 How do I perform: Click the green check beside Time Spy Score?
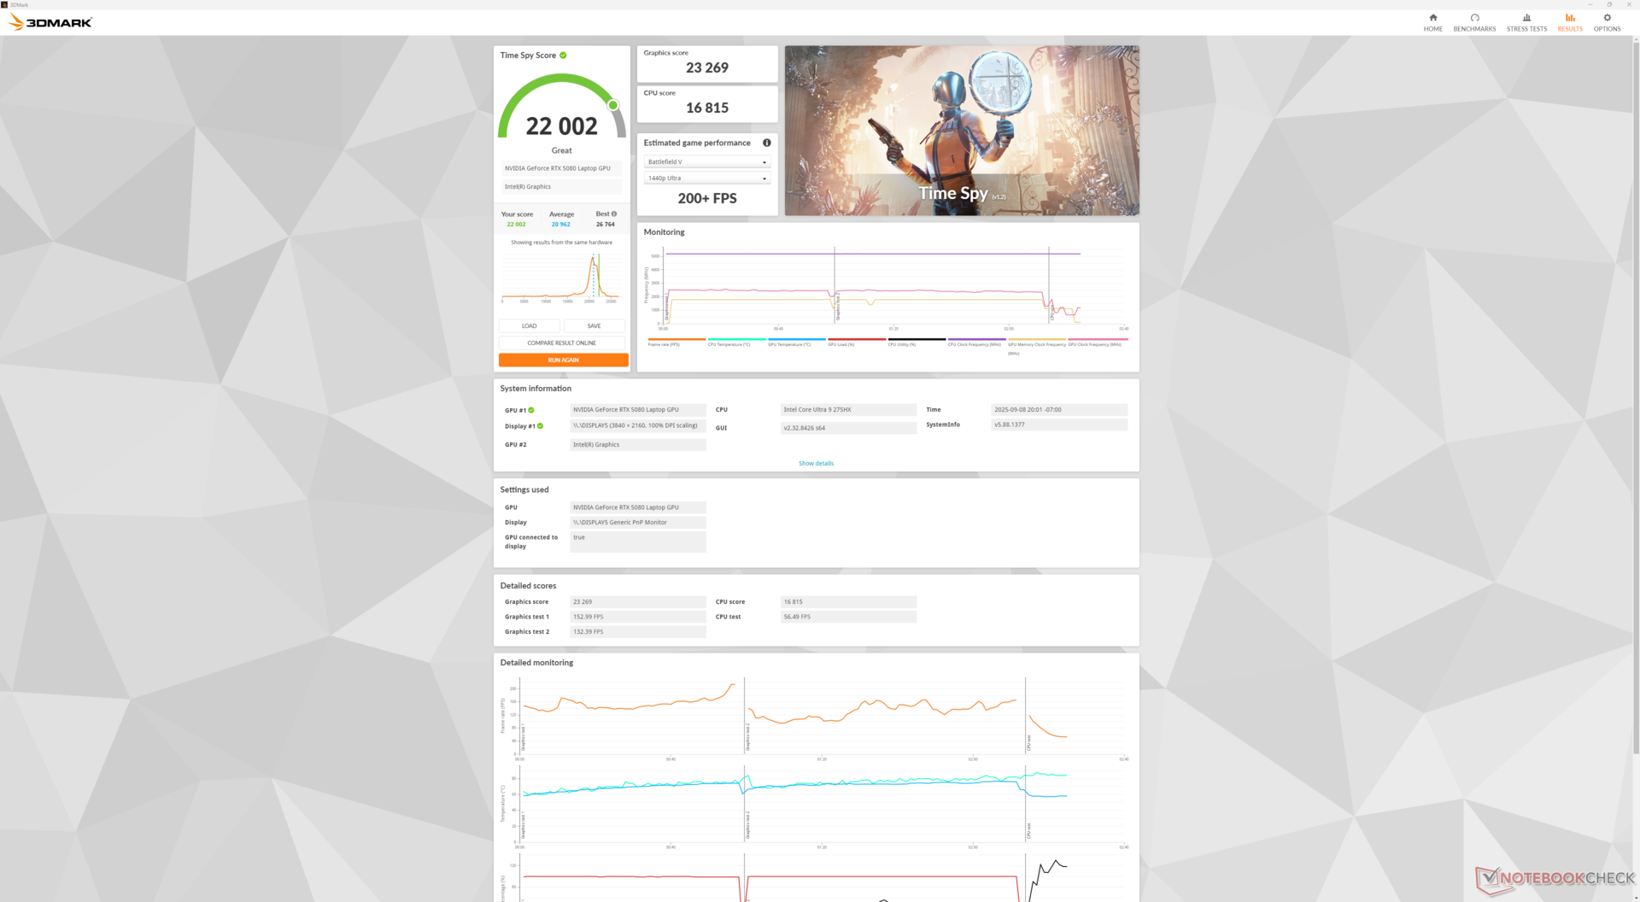(563, 56)
